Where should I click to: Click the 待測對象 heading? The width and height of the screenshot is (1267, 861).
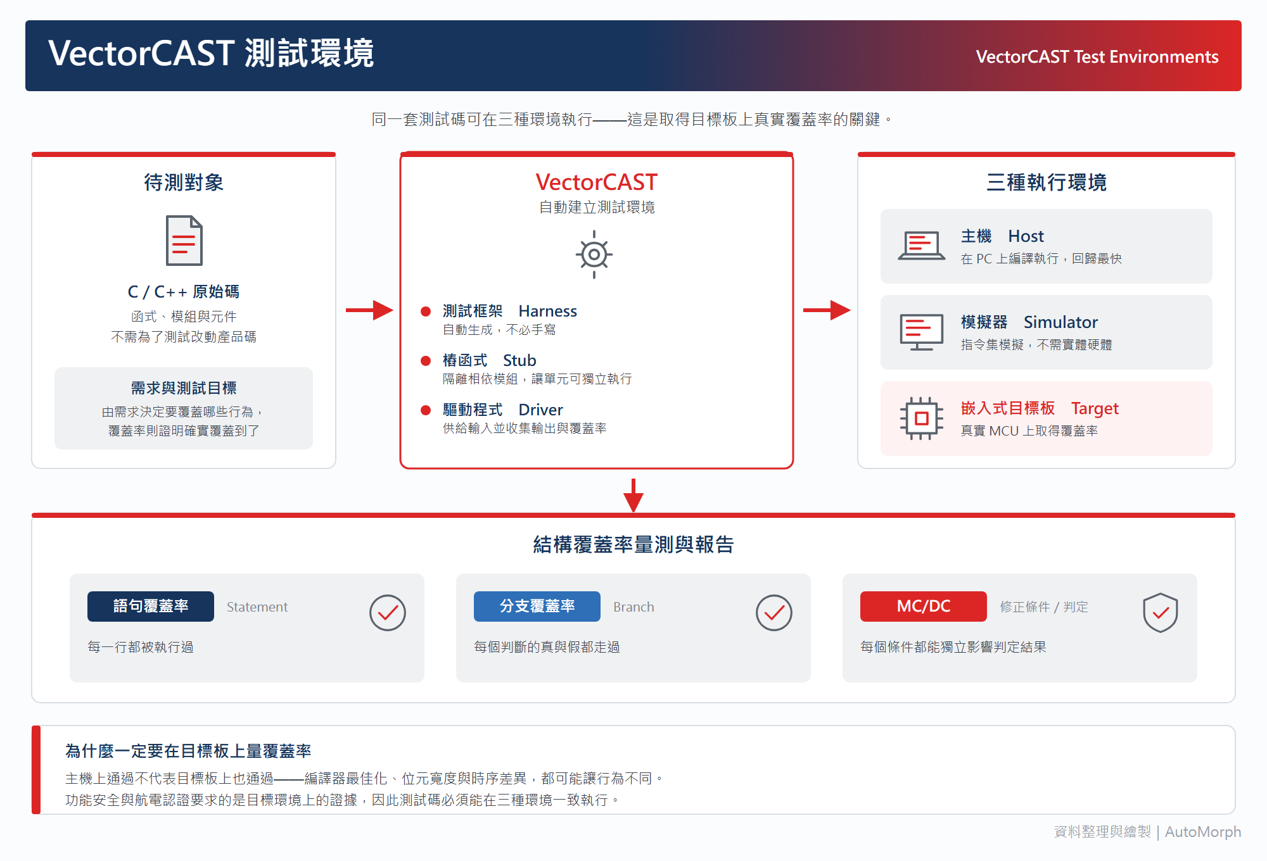[x=184, y=182]
